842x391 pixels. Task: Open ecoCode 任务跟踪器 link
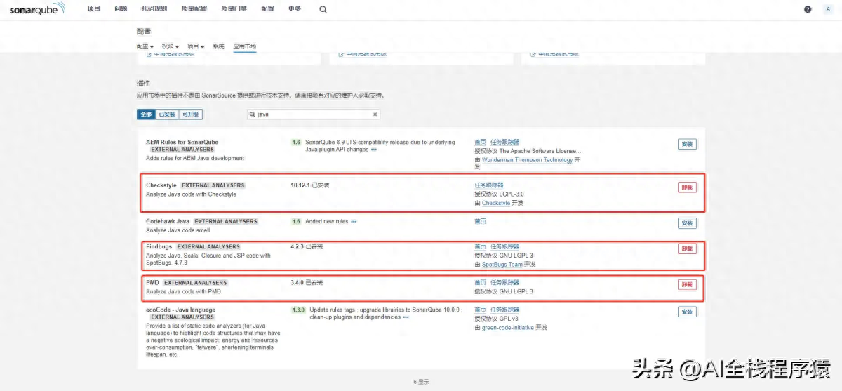(504, 310)
